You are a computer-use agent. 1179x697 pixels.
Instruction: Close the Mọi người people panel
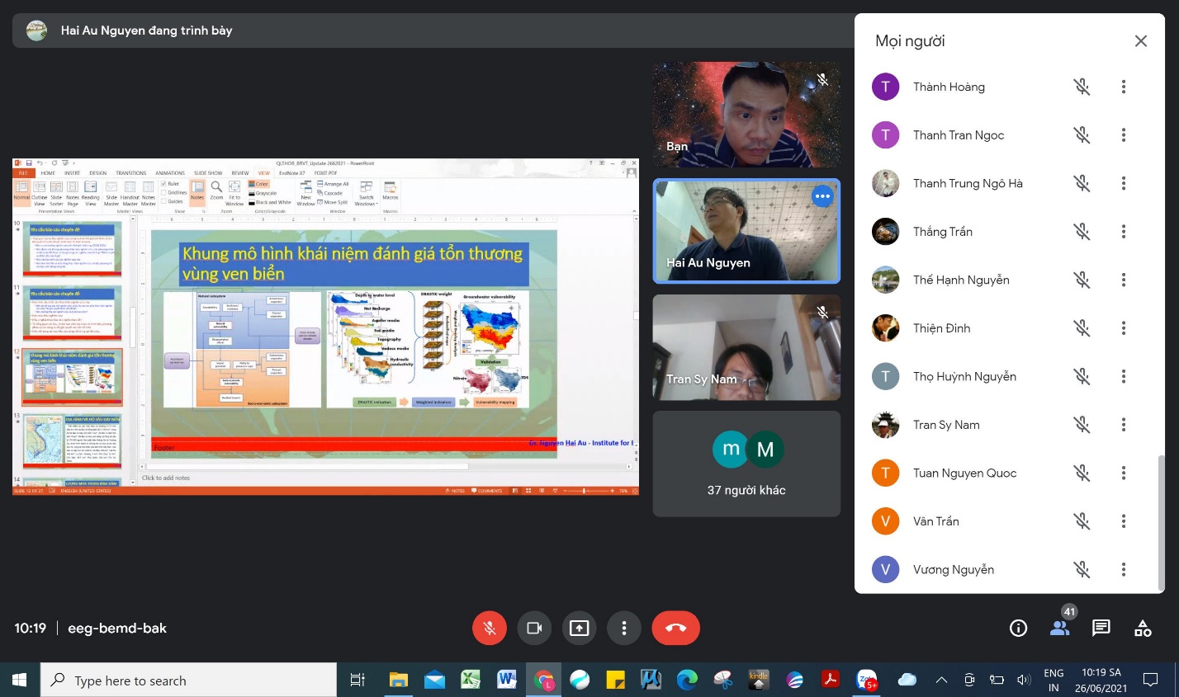tap(1140, 41)
